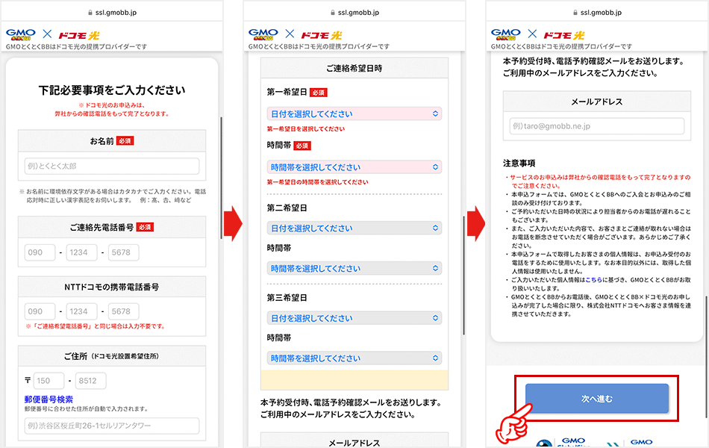Click postal code field showing 150
Screen dimensions: 709x448
coord(49,381)
